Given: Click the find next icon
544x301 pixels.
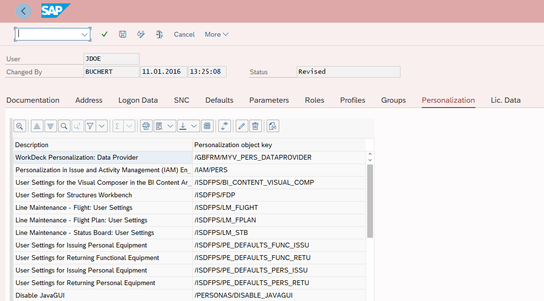Looking at the screenshot, I should (77, 126).
